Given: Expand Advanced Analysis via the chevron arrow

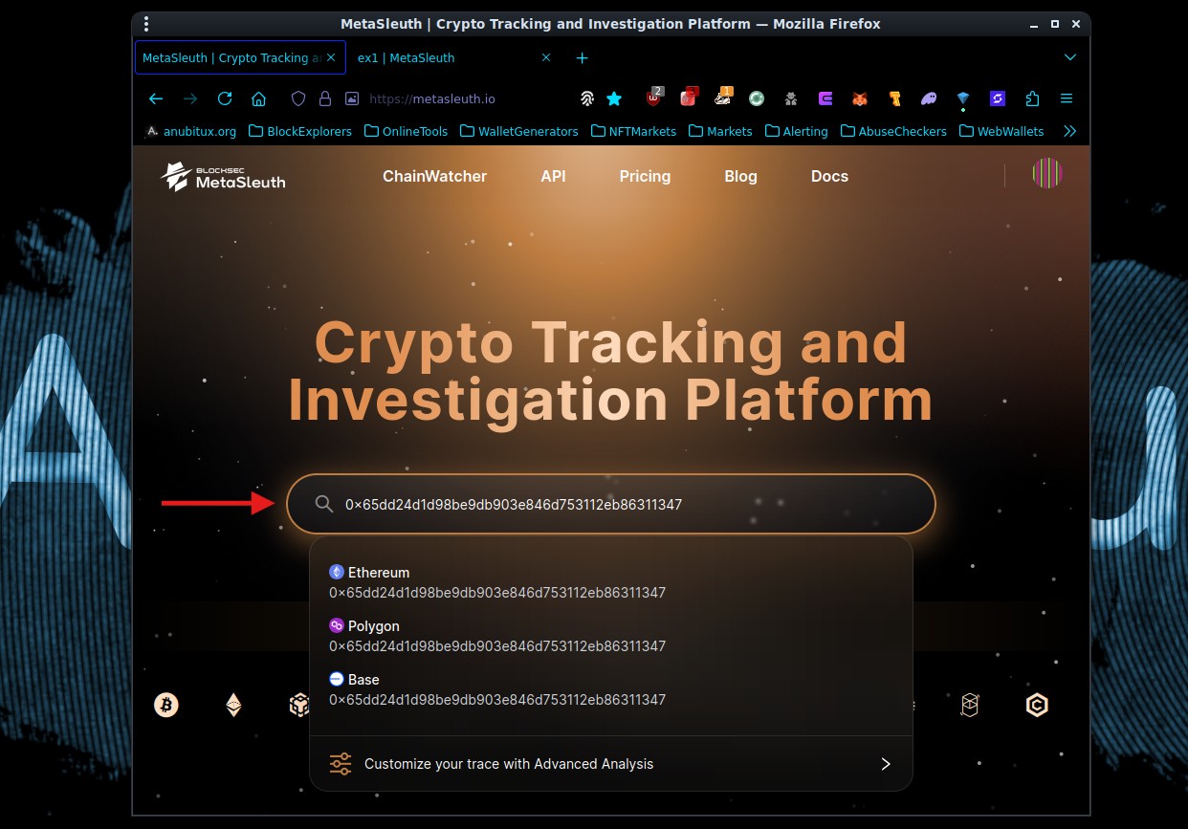Looking at the screenshot, I should point(886,764).
